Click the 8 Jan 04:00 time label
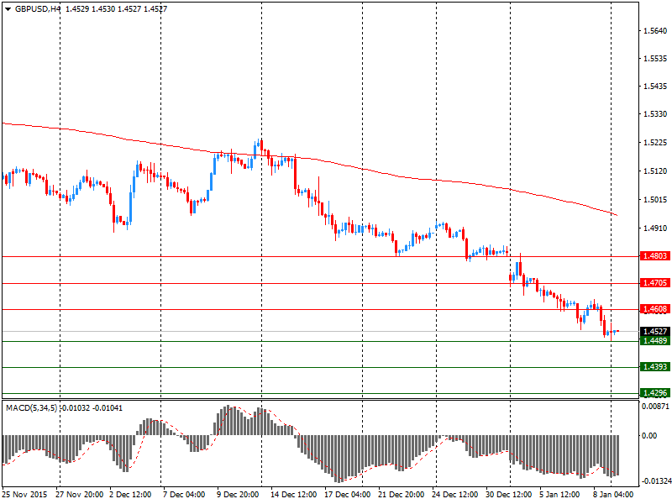Image resolution: width=672 pixels, height=504 pixels. pyautogui.click(x=613, y=495)
